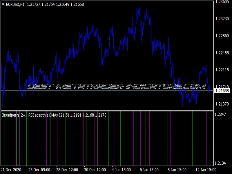The height and width of the screenshot is (174, 232).
Task: Click the 1.22860 price axis label
Action: [222, 36]
